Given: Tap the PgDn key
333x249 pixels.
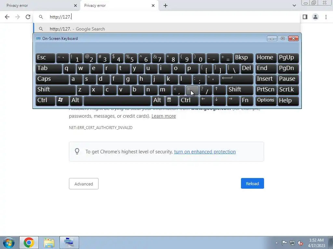Looking at the screenshot, I should coord(288,69).
